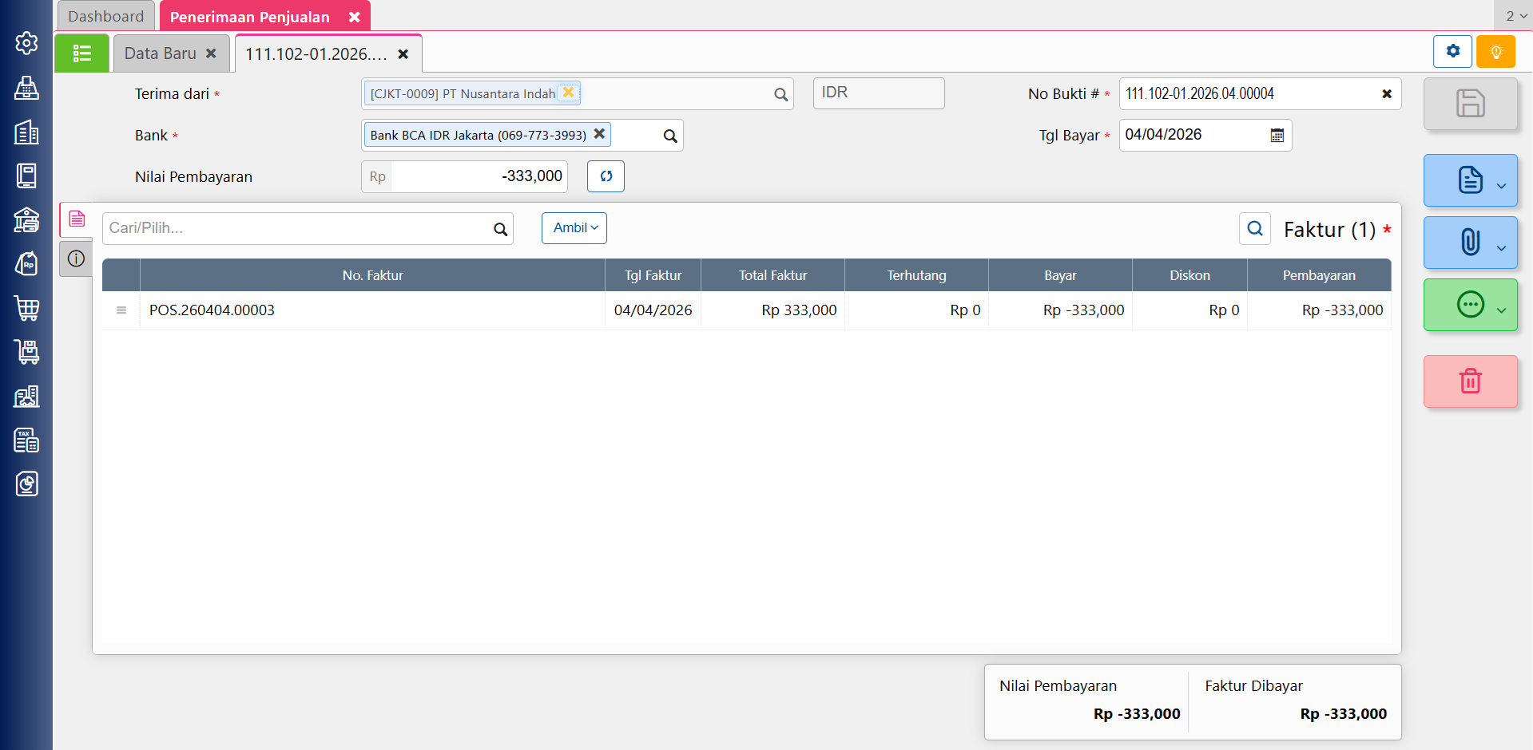Expand the paperclip attachment dropdown
Image resolution: width=1533 pixels, height=750 pixels.
pyautogui.click(x=1500, y=248)
